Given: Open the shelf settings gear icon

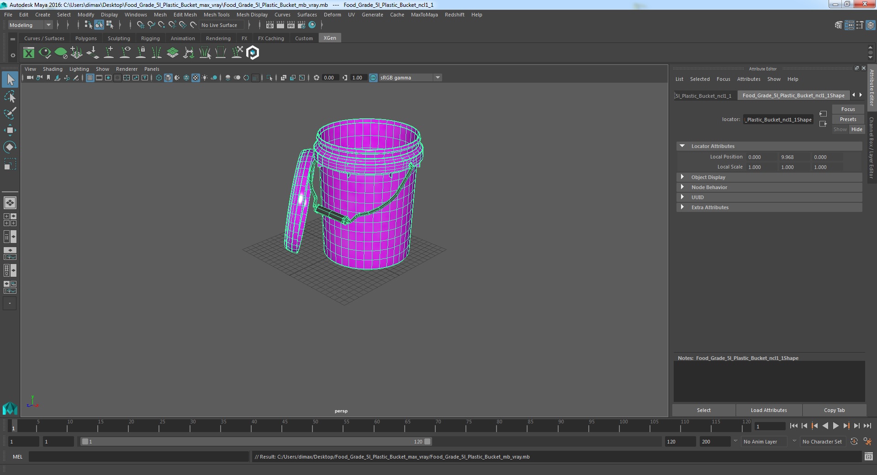Looking at the screenshot, I should click(x=13, y=55).
